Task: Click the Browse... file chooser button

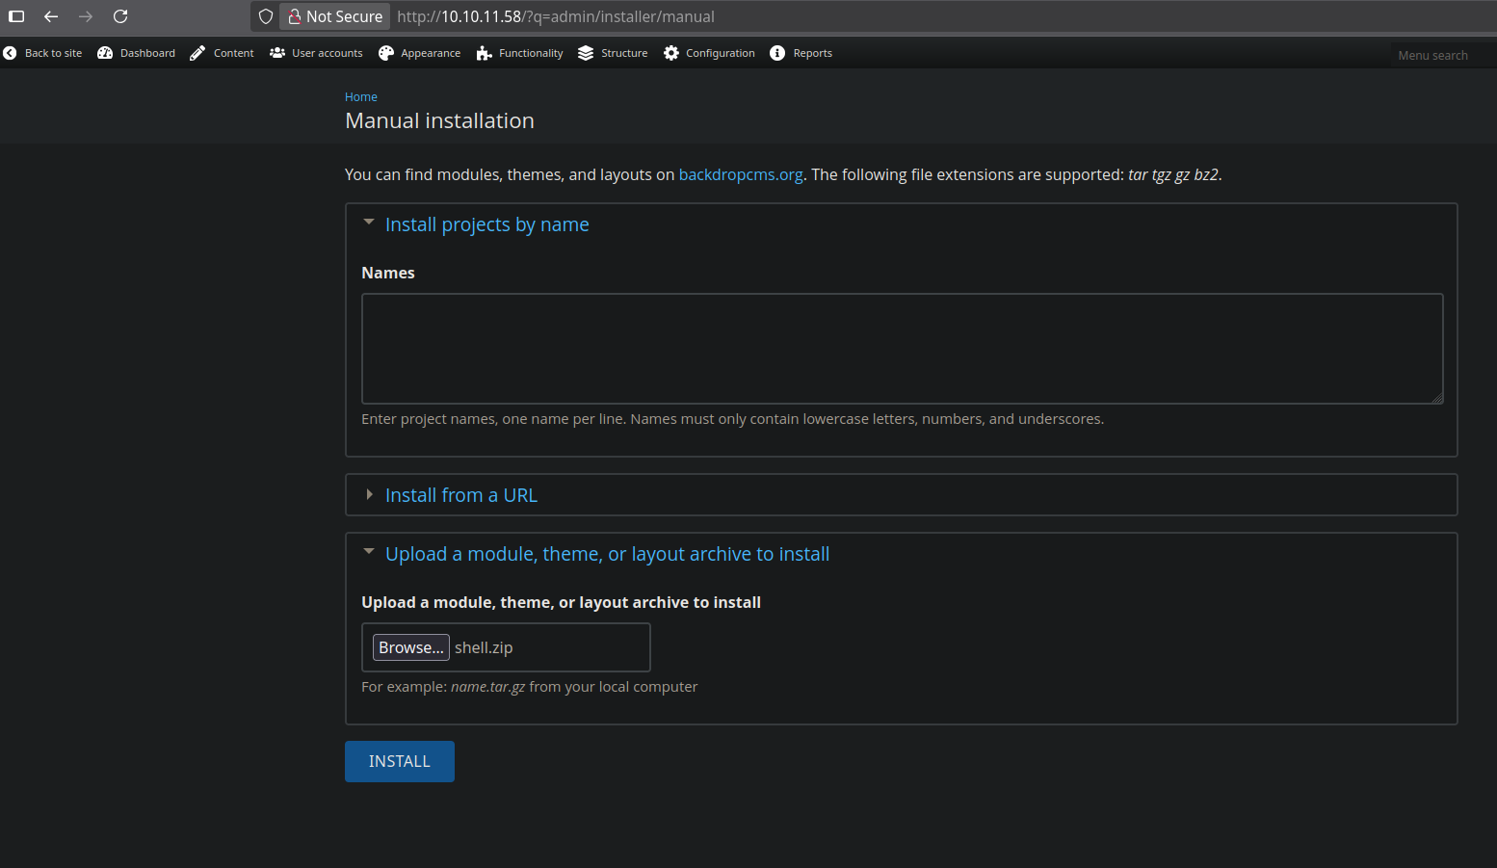Action: click(411, 647)
